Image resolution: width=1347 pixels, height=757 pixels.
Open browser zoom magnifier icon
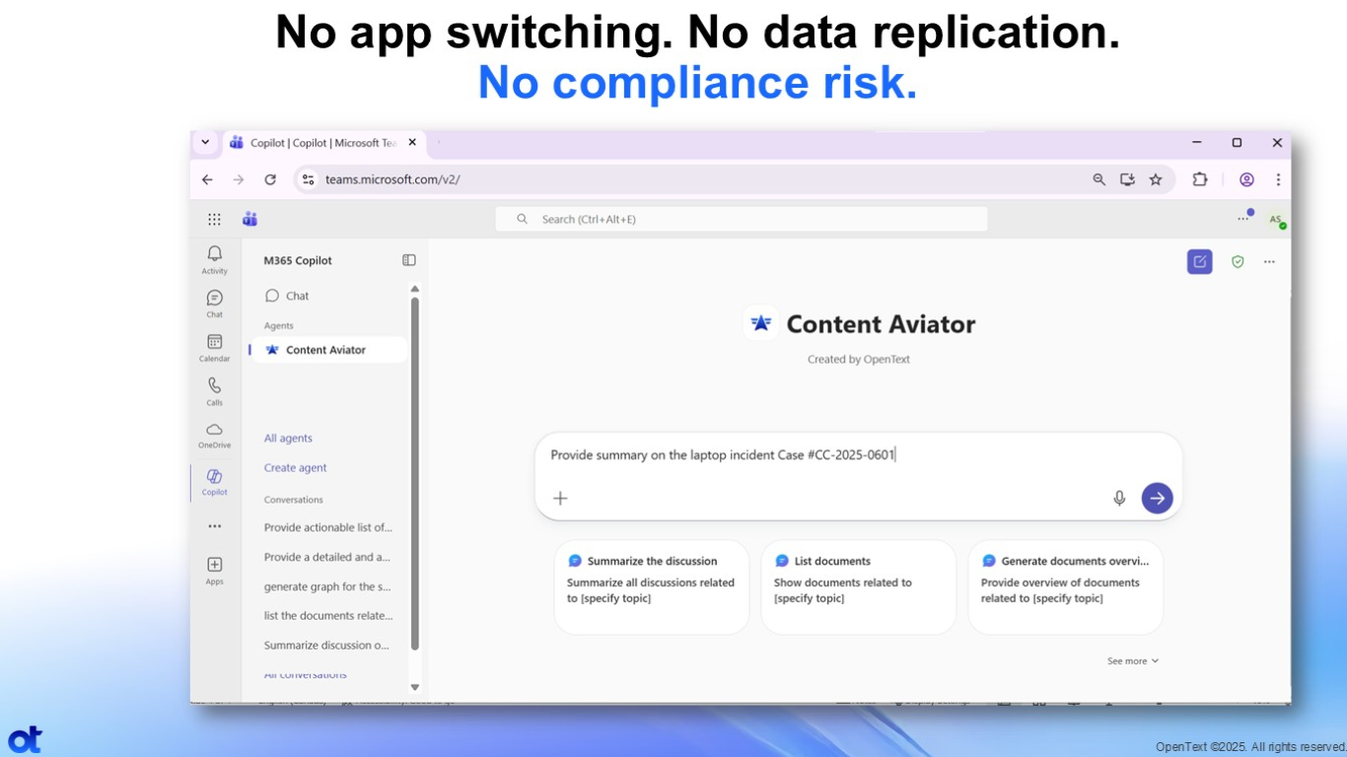tap(1099, 179)
